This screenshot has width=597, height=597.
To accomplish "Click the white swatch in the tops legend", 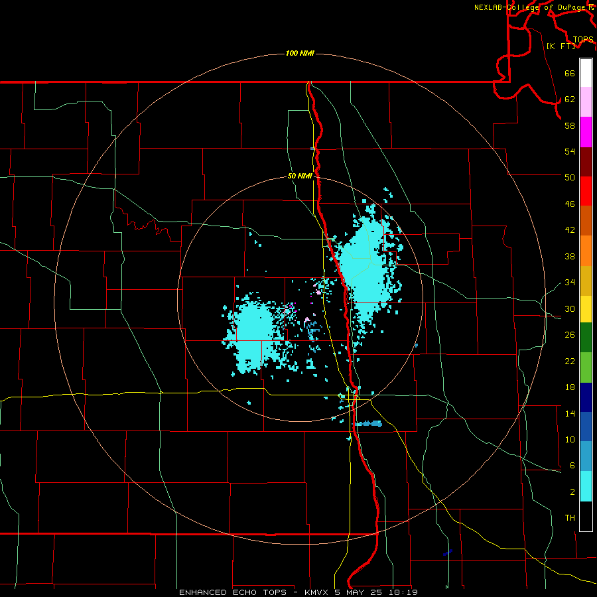I will pos(586,73).
